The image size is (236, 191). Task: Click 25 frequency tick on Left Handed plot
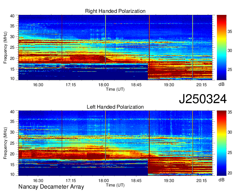(12, 143)
